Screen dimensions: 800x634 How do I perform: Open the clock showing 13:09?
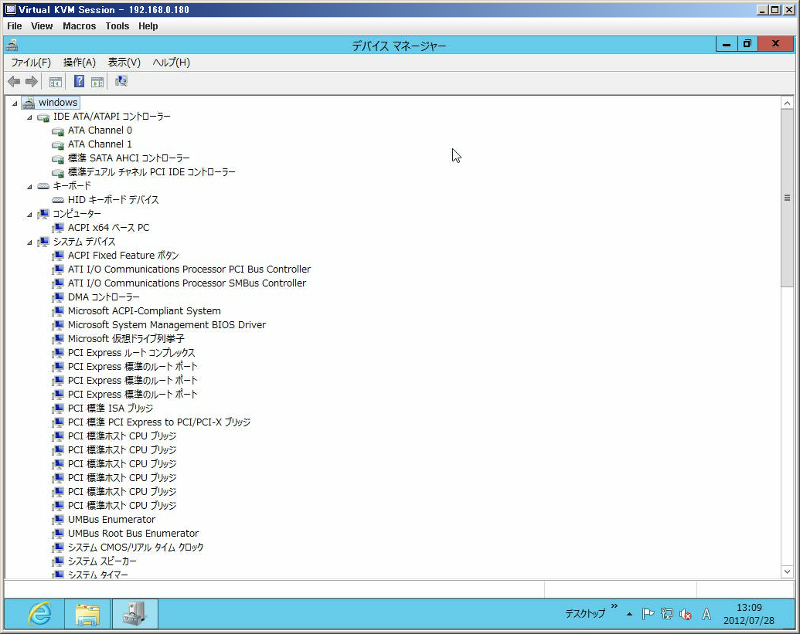coord(748,614)
